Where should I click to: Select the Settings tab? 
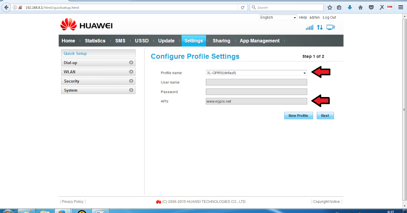pos(194,41)
